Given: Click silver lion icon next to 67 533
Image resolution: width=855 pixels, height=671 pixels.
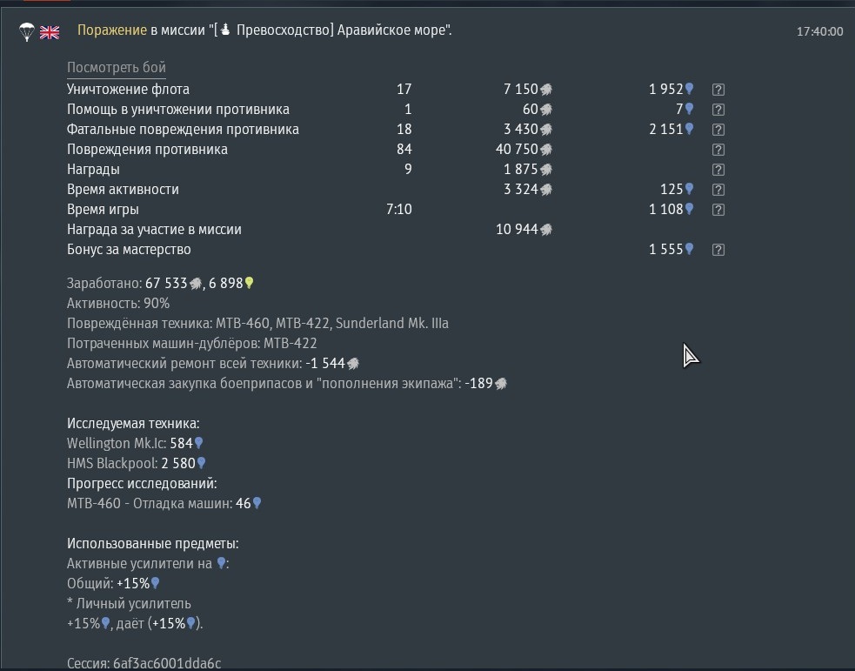Looking at the screenshot, I should pos(195,284).
